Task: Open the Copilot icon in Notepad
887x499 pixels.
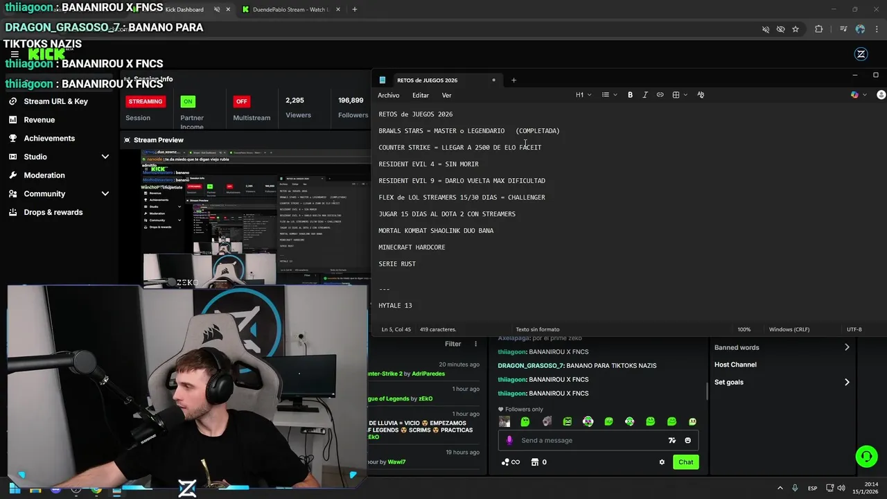Action: click(854, 95)
